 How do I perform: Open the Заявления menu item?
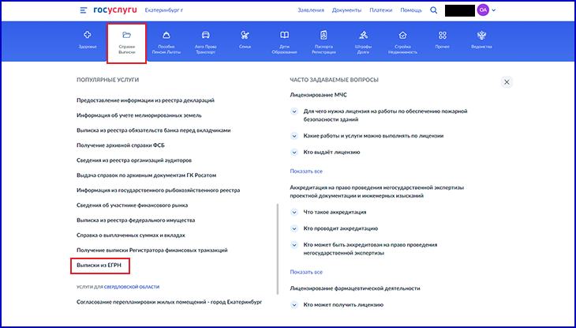310,10
